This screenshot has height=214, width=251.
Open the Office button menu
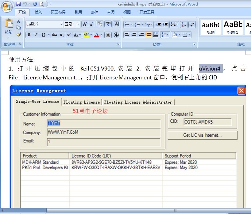click(x=7, y=7)
